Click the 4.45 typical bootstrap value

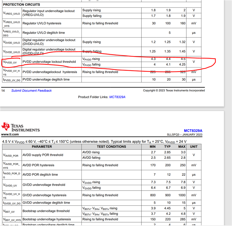pyautogui.click(x=167, y=208)
